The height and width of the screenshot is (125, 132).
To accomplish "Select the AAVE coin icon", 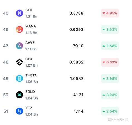I will coord(19,46).
